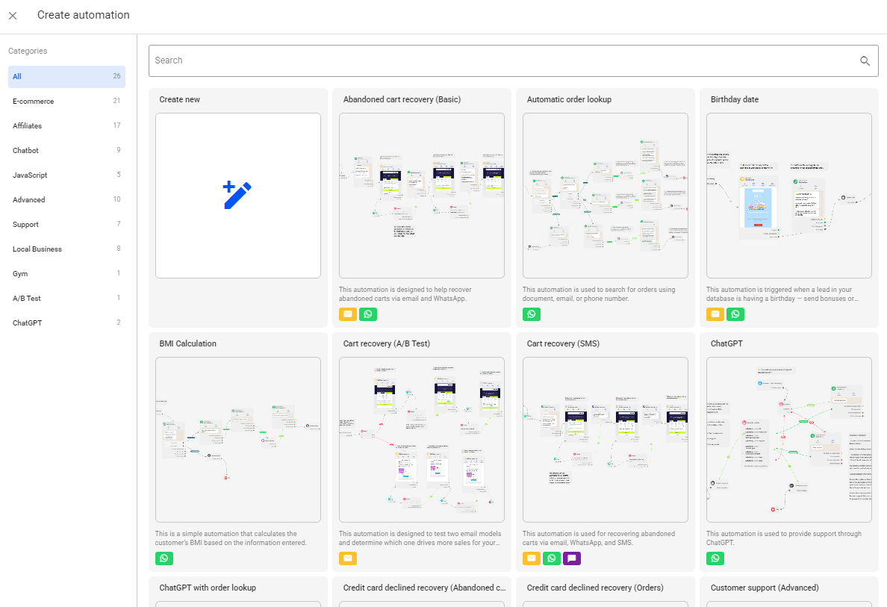This screenshot has height=607, width=887.
Task: Click WhatsApp icon under ChatGPT template
Action: (715, 558)
